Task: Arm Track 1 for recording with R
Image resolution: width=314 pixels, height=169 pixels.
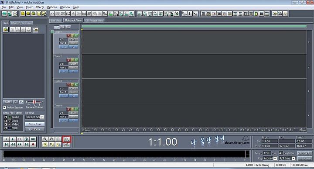Action: (x=69, y=36)
